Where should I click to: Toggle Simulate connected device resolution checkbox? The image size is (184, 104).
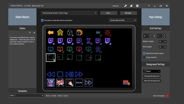point(42,20)
